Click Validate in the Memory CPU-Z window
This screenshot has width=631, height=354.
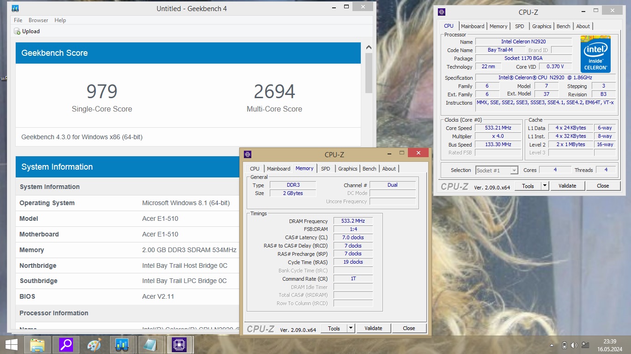(x=373, y=328)
